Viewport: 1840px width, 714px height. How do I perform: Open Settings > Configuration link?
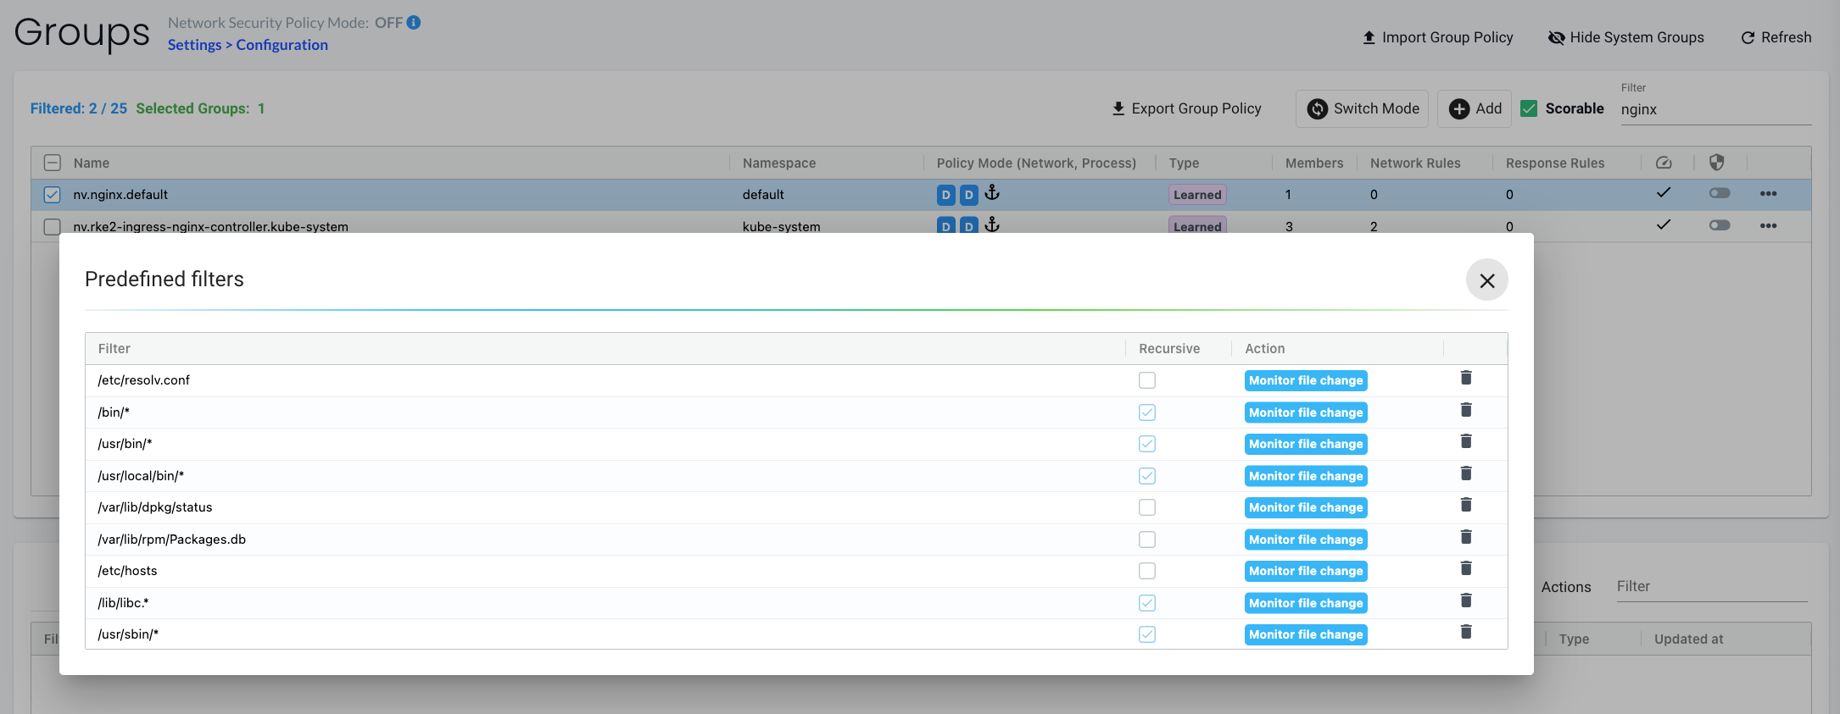click(248, 45)
